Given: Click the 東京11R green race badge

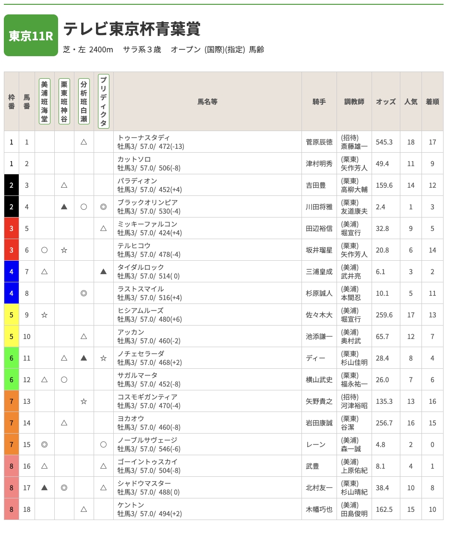Looking at the screenshot, I should (31, 36).
